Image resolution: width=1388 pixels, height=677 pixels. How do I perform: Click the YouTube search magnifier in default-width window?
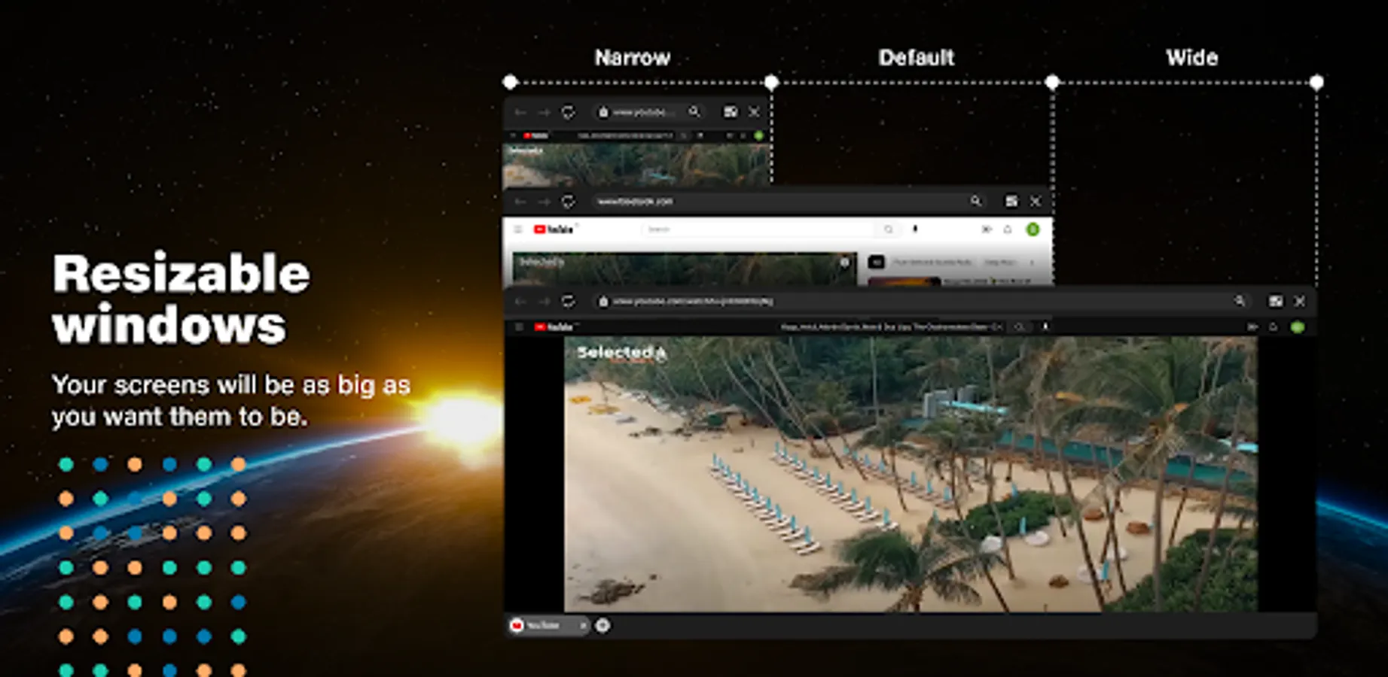coord(889,229)
